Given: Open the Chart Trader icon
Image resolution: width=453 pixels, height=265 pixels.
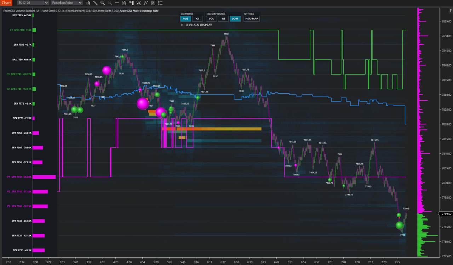Looking at the screenshot, I should (x=131, y=3).
